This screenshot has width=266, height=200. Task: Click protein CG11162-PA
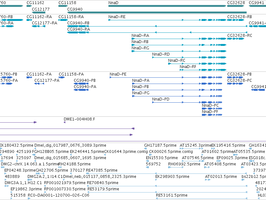coord(39,74)
